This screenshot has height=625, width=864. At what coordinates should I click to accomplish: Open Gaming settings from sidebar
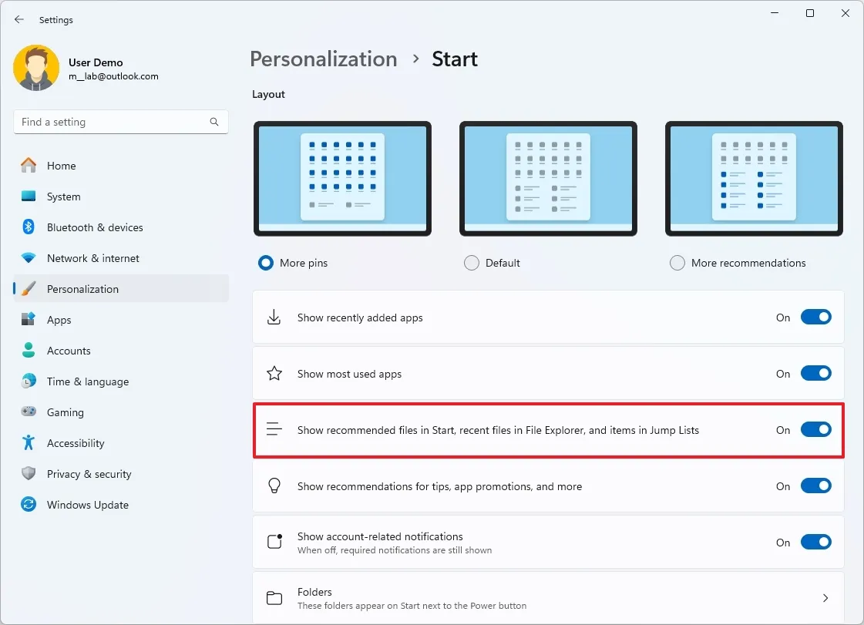pos(66,412)
